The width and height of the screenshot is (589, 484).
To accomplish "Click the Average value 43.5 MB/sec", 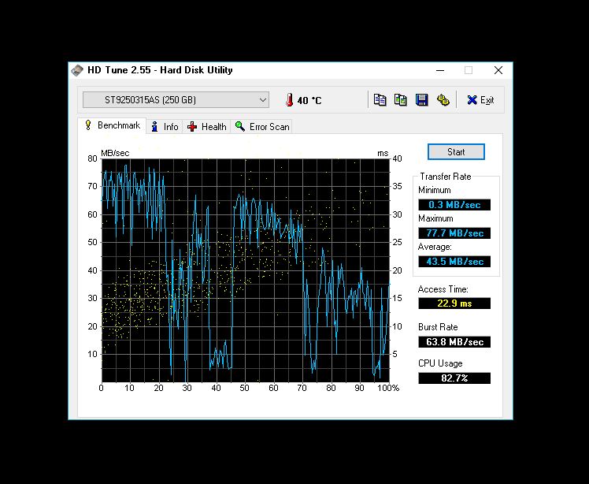I will coord(454,262).
